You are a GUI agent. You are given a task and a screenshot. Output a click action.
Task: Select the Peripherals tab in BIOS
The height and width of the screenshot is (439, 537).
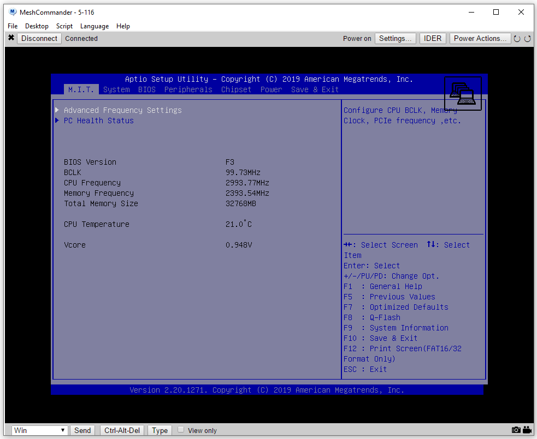pyautogui.click(x=188, y=89)
